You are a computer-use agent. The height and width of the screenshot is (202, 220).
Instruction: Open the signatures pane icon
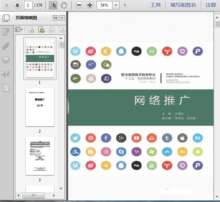click(x=6, y=74)
